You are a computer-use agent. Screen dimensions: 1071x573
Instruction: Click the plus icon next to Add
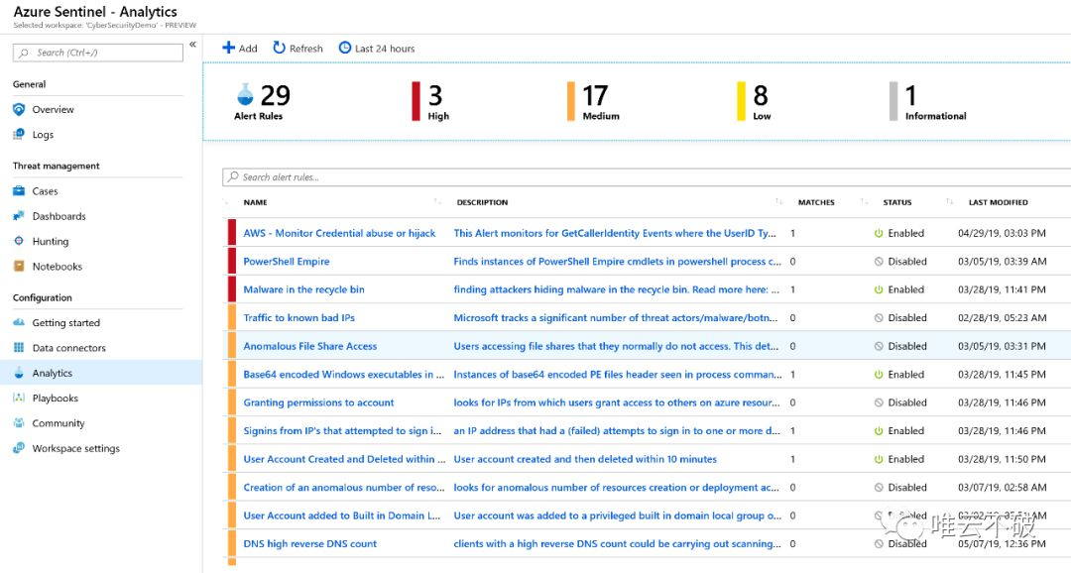coord(229,48)
